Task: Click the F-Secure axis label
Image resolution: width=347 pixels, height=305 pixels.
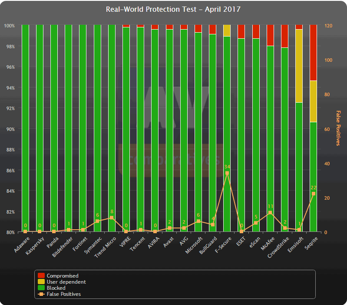Action: click(x=223, y=245)
